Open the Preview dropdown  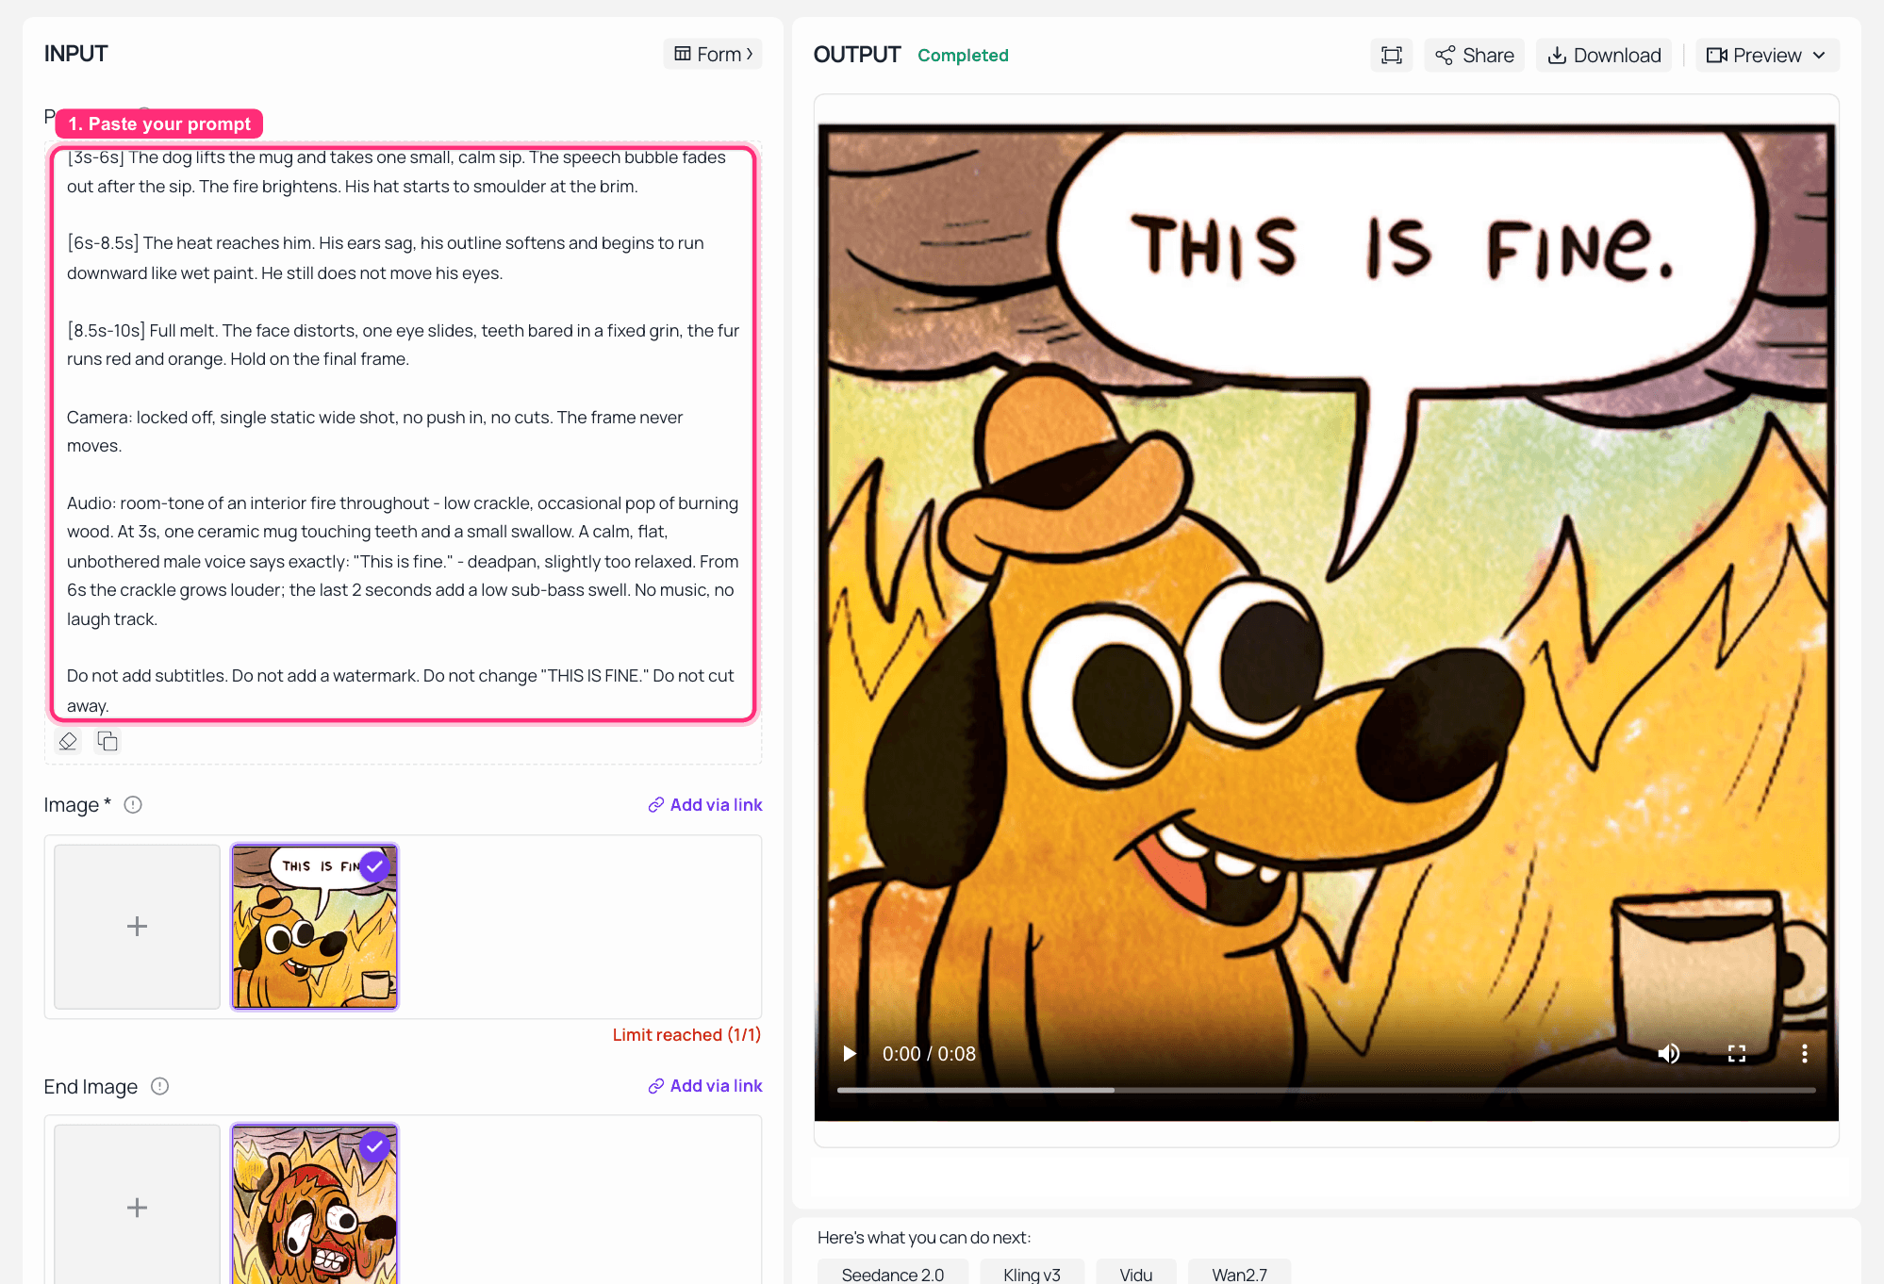(x=1766, y=55)
